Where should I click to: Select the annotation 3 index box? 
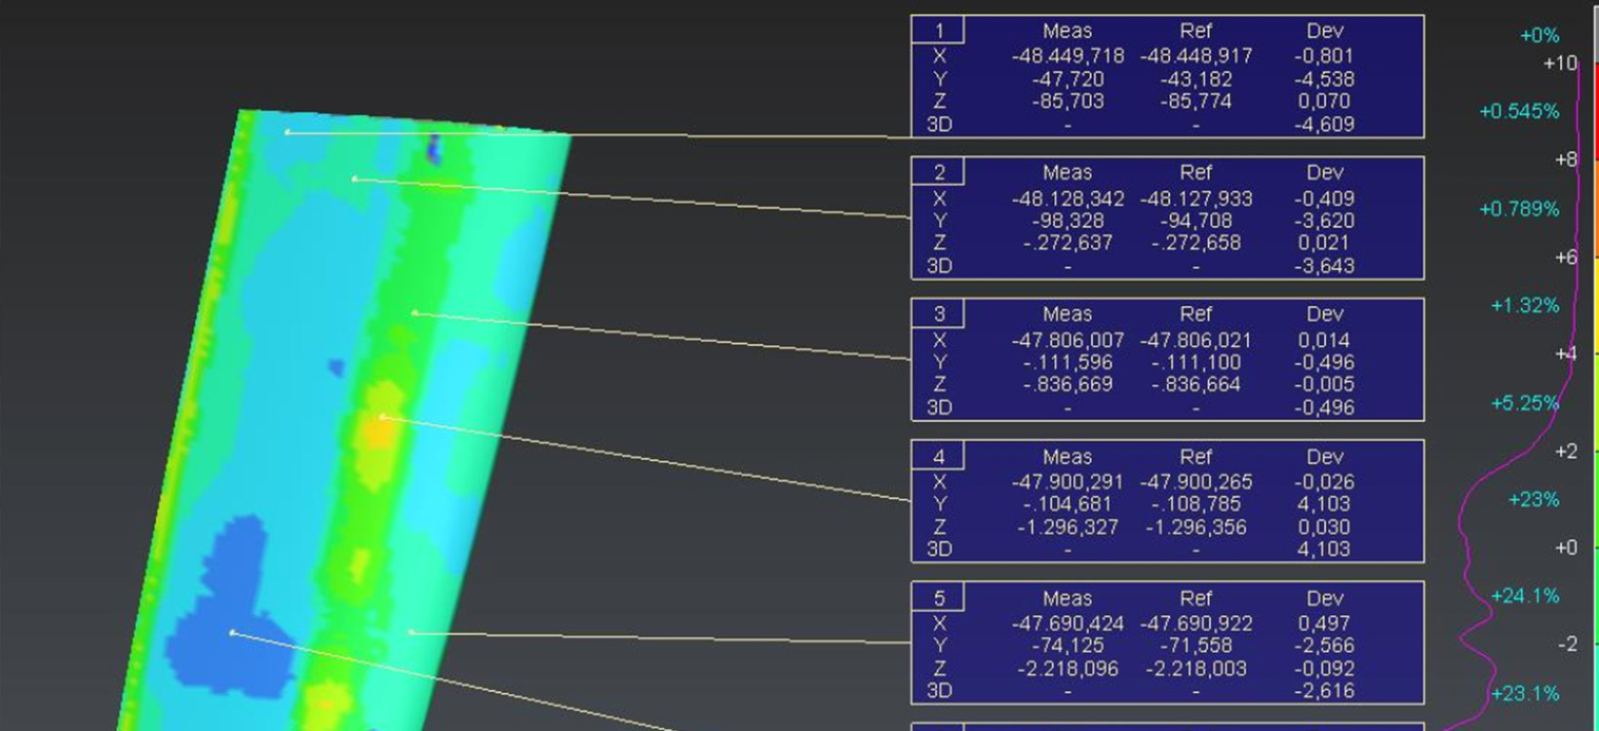[938, 314]
